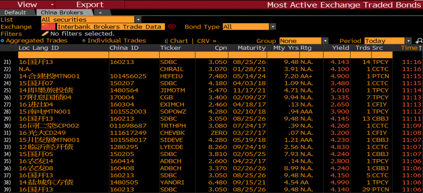Open the Export menu

90,5
